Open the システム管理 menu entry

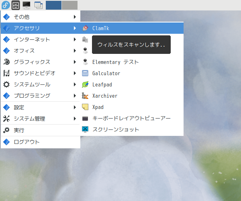click(x=41, y=119)
